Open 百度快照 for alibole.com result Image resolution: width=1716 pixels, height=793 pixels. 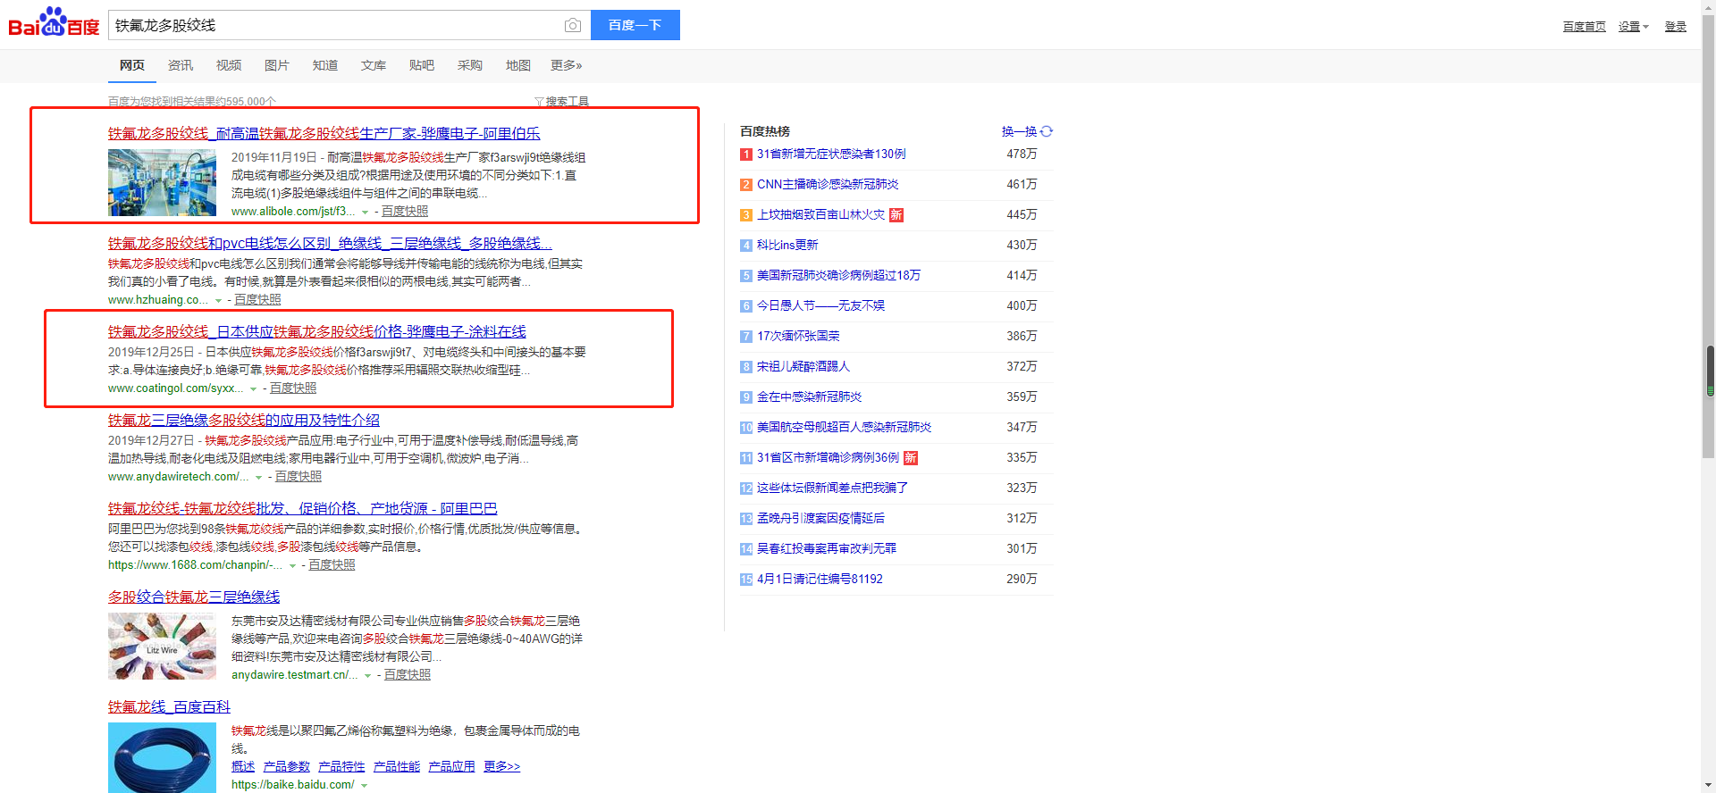click(x=405, y=212)
